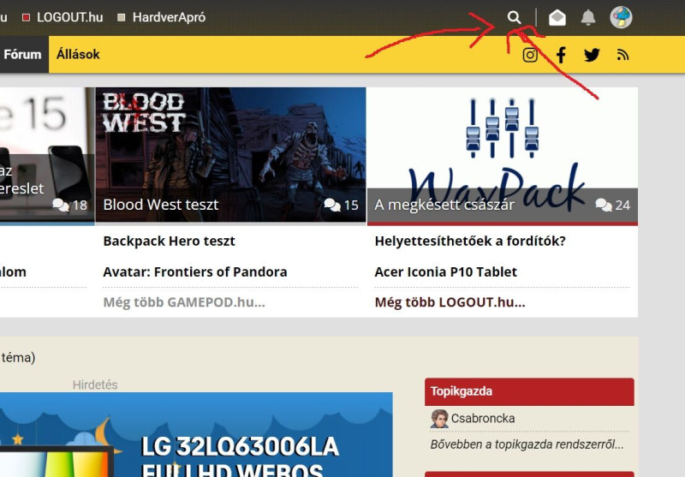Open comments bubble of A megkésett császár
Screen dimensions: 685x477
tap(604, 205)
